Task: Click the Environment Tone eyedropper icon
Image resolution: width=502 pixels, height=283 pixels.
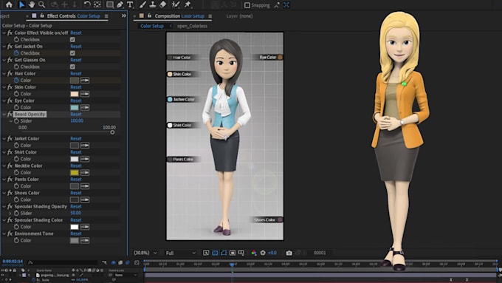Action: tap(85, 240)
